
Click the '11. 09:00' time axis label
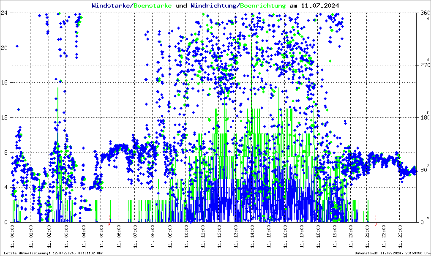tap(170, 236)
